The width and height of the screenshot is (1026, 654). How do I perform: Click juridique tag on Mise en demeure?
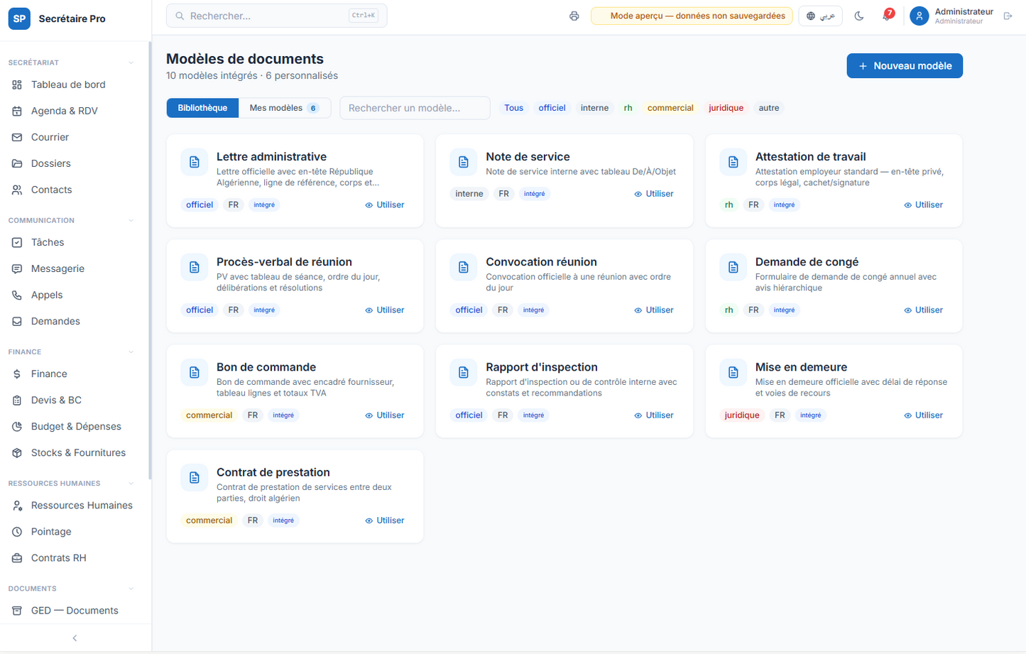pos(742,415)
